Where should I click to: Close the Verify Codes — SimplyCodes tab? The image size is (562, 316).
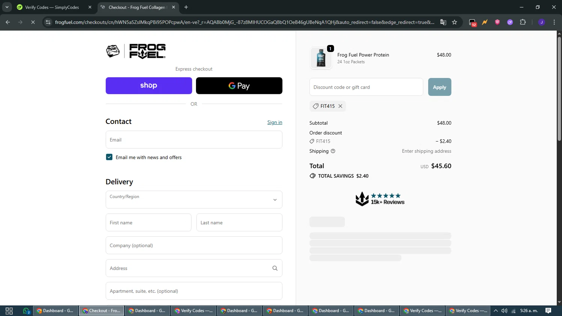tap(90, 7)
